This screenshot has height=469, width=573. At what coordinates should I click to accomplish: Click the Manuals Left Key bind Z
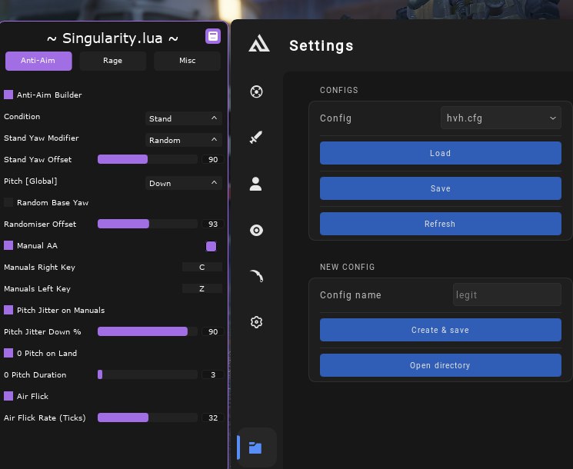point(202,288)
